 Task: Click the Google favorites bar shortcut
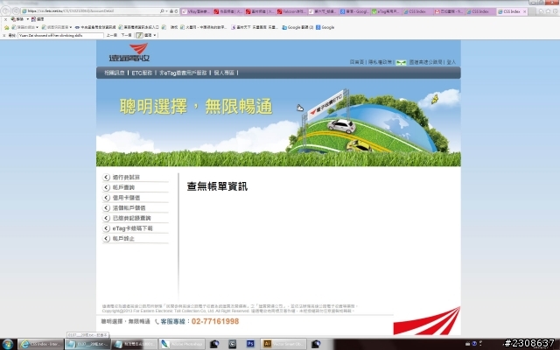(x=325, y=27)
